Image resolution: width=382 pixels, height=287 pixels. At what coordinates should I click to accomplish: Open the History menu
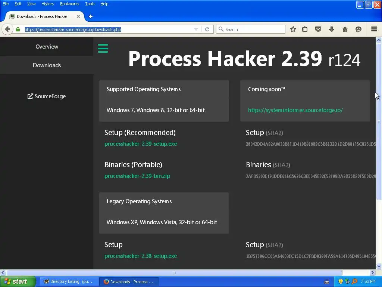48,4
